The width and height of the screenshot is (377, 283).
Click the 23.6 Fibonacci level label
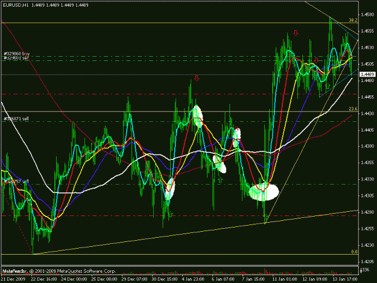[x=353, y=109]
